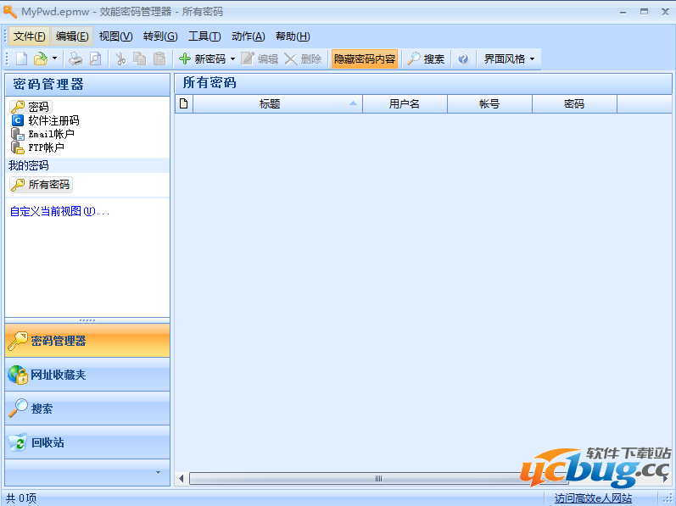Open the 网址收藏夹 panel in sidebar
The width and height of the screenshot is (676, 506).
click(87, 375)
